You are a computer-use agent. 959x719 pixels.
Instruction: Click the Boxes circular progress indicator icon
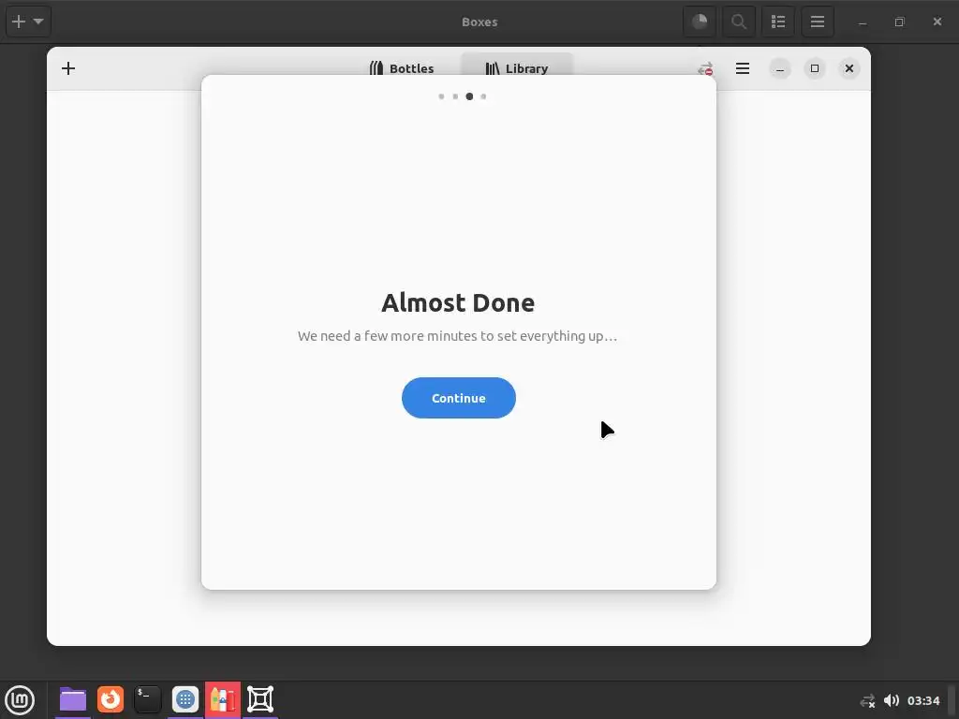click(x=700, y=22)
